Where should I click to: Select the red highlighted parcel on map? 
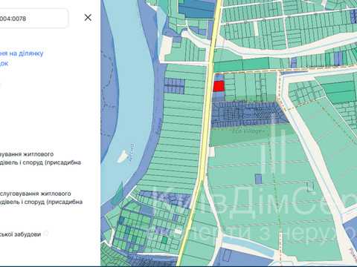[219, 86]
